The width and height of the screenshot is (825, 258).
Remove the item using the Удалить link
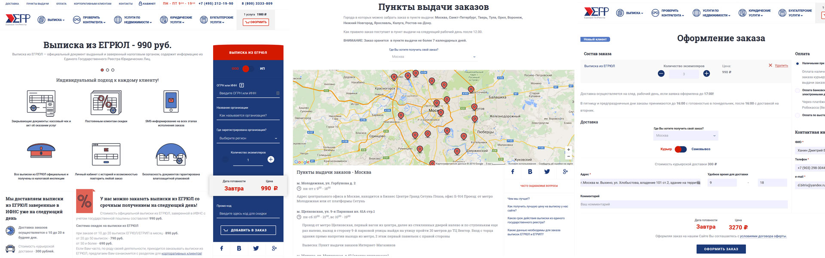click(781, 65)
